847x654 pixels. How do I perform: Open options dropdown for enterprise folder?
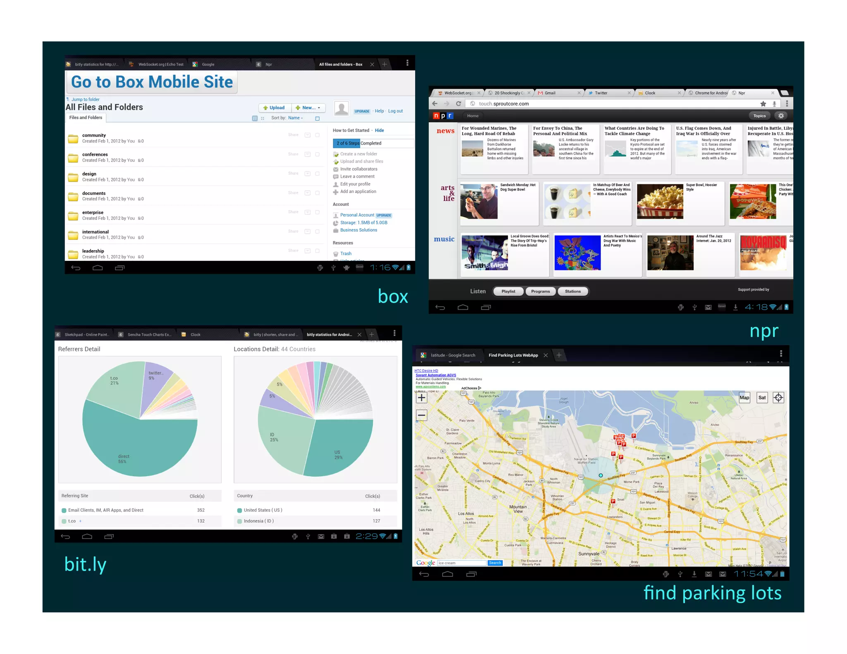[307, 212]
